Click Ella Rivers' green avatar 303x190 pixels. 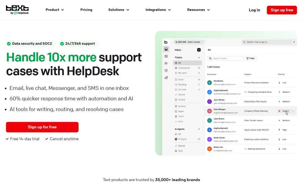pos(209,83)
